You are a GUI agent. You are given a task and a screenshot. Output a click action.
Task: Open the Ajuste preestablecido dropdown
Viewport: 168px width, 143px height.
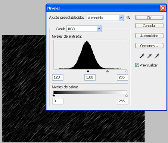(x=105, y=18)
